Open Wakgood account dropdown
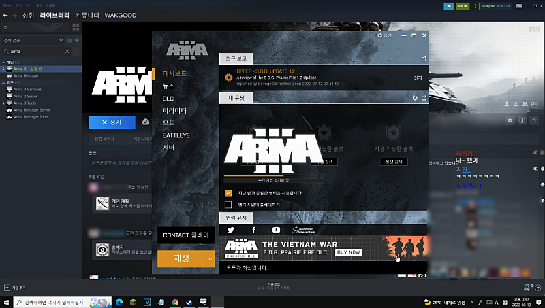 [x=496, y=6]
